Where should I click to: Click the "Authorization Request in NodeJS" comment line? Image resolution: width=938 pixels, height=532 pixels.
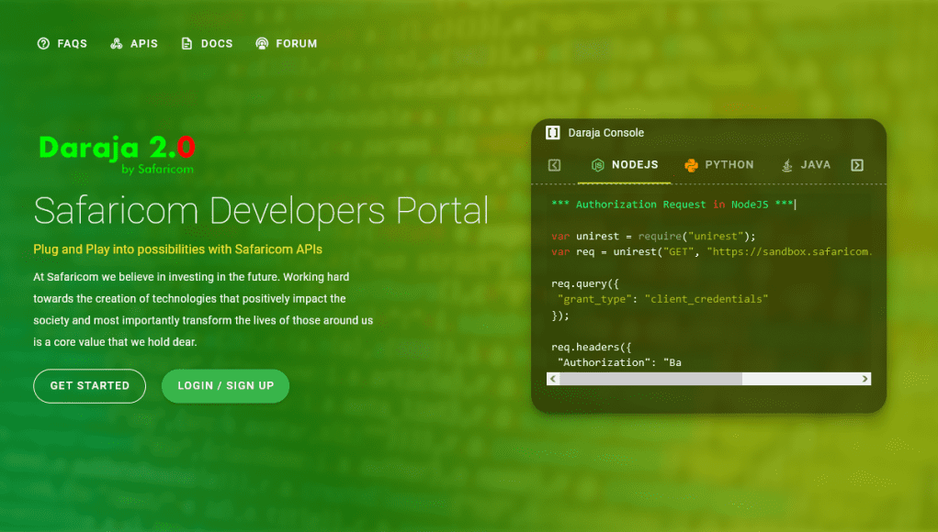point(672,205)
